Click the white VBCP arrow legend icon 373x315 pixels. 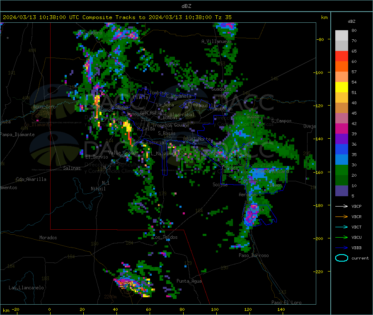coord(342,206)
